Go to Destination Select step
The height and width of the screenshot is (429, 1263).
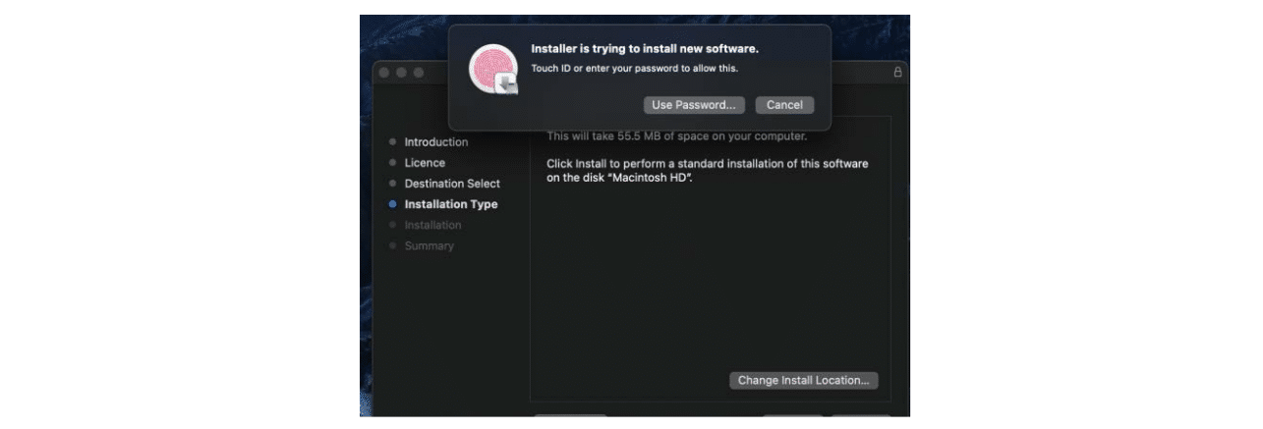[x=452, y=184]
